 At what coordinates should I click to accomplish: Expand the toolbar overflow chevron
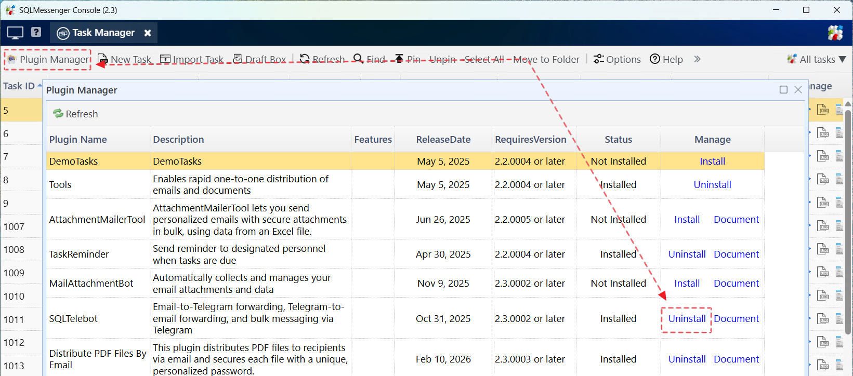697,59
